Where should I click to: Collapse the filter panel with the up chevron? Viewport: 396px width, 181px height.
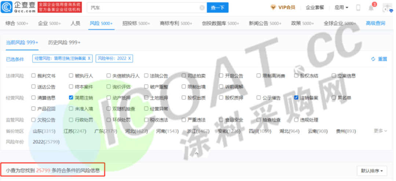[197, 154]
